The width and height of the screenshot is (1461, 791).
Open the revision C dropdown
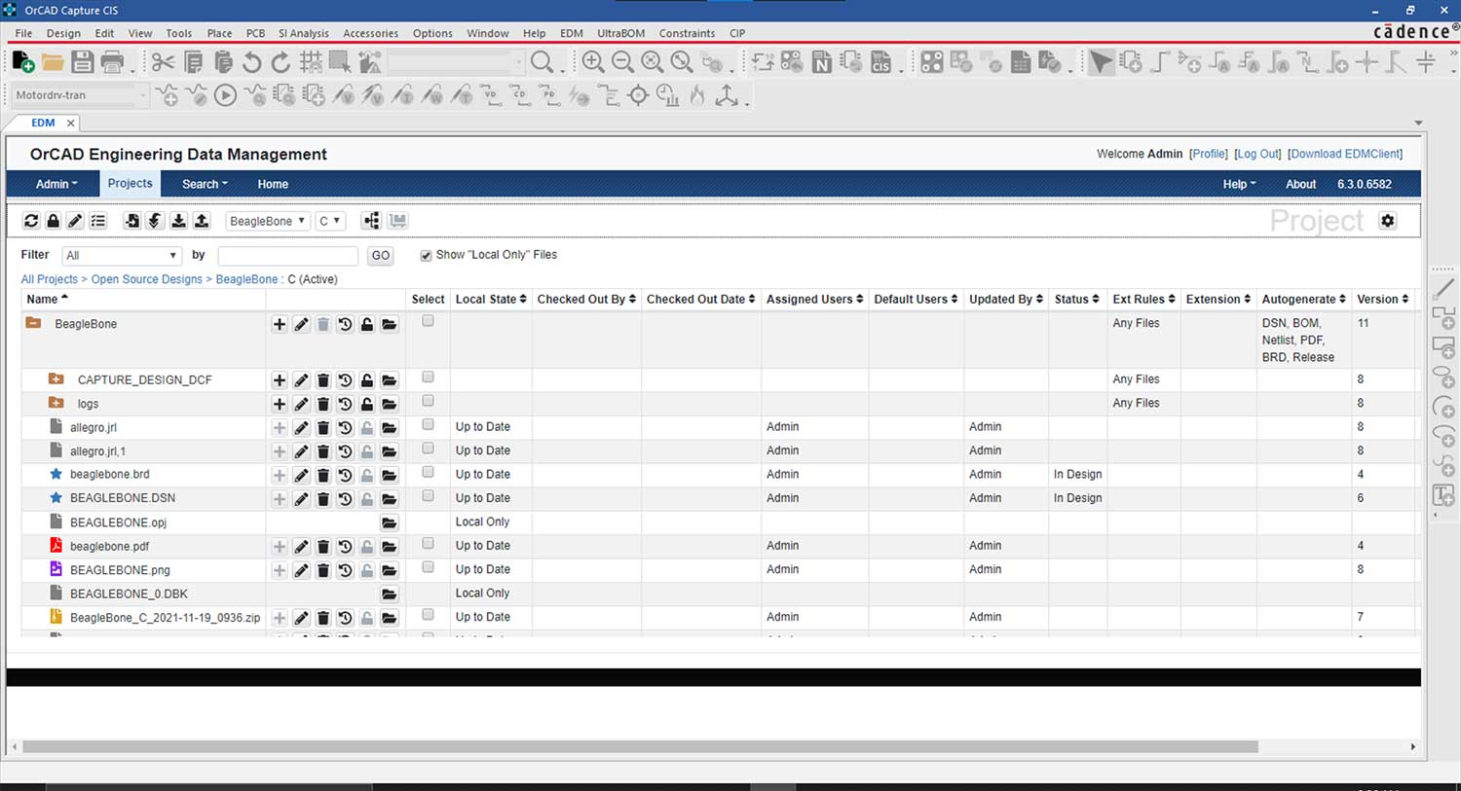[x=330, y=221]
